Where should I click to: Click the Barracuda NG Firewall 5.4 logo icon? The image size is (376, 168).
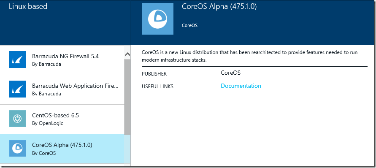(x=17, y=59)
